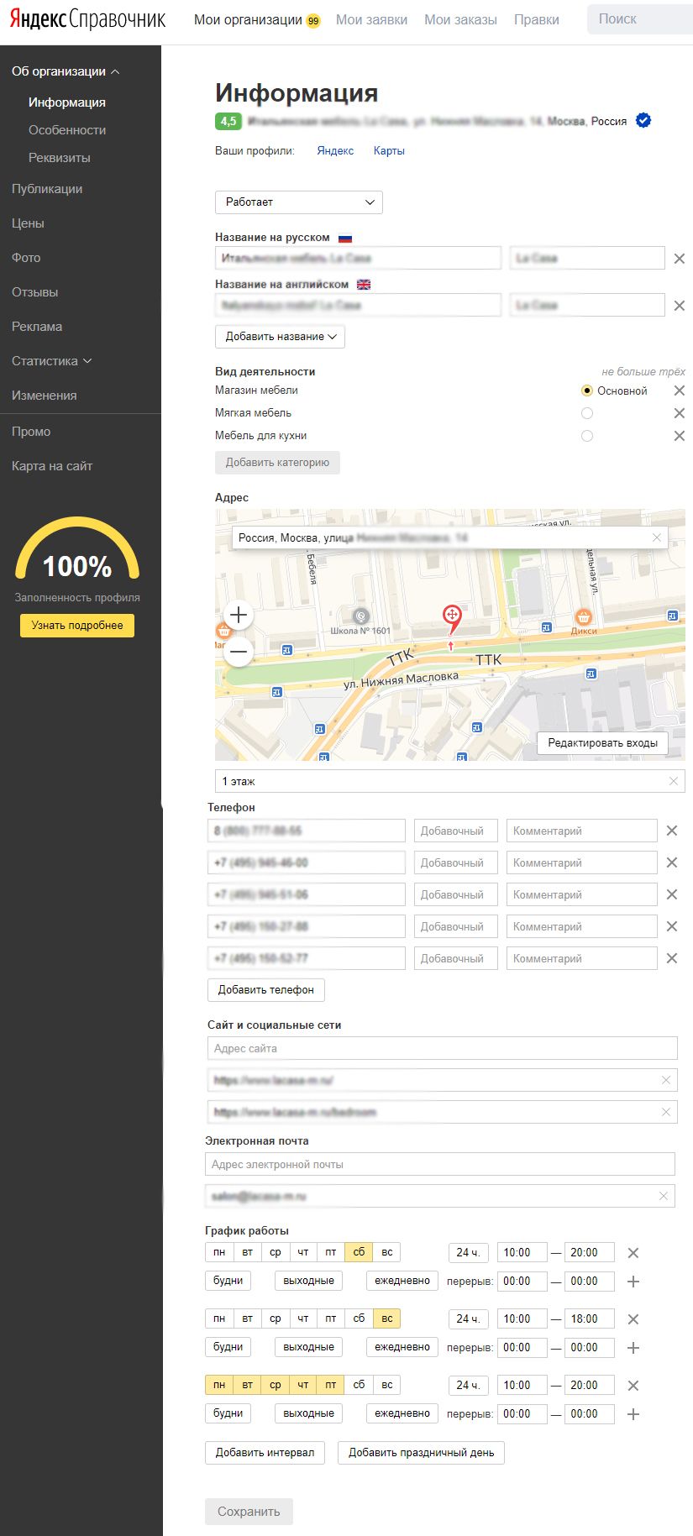Viewport: 693px width, 1536px height.
Task: Add a break to the Sunday schedule
Action: click(633, 1348)
